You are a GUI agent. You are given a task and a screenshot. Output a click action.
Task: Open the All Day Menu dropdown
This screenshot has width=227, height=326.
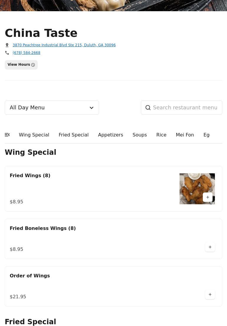tap(47, 108)
